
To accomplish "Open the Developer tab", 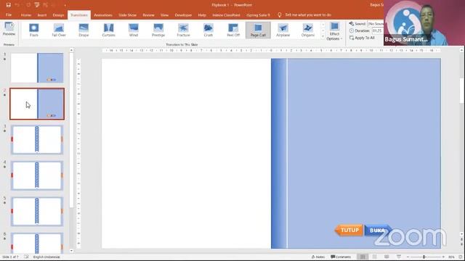I will pyautogui.click(x=183, y=15).
